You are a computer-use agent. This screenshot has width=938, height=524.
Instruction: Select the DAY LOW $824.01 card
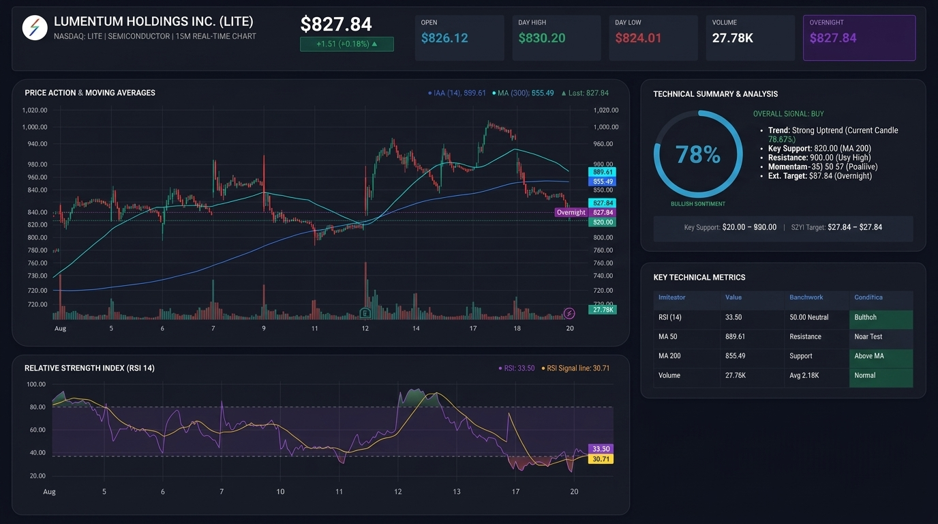653,38
